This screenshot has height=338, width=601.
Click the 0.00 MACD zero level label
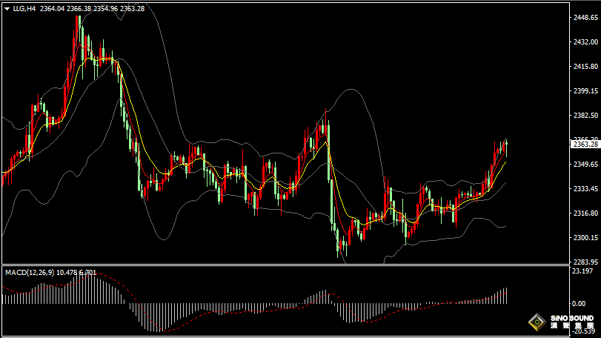[x=579, y=303]
